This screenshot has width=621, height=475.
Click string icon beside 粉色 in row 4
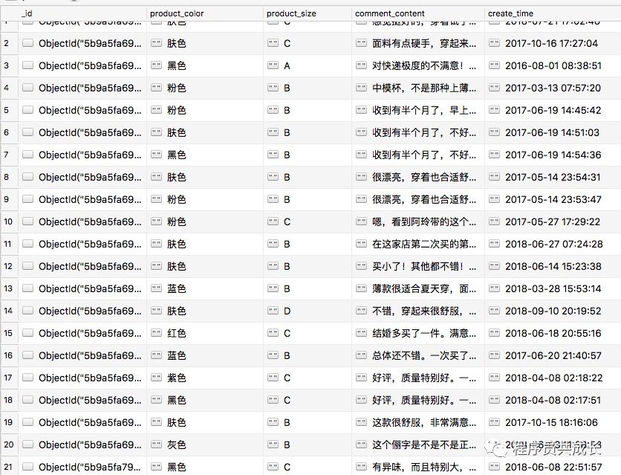157,88
